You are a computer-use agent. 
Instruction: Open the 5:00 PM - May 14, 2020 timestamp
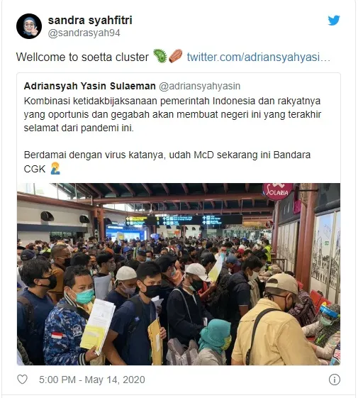[92, 380]
